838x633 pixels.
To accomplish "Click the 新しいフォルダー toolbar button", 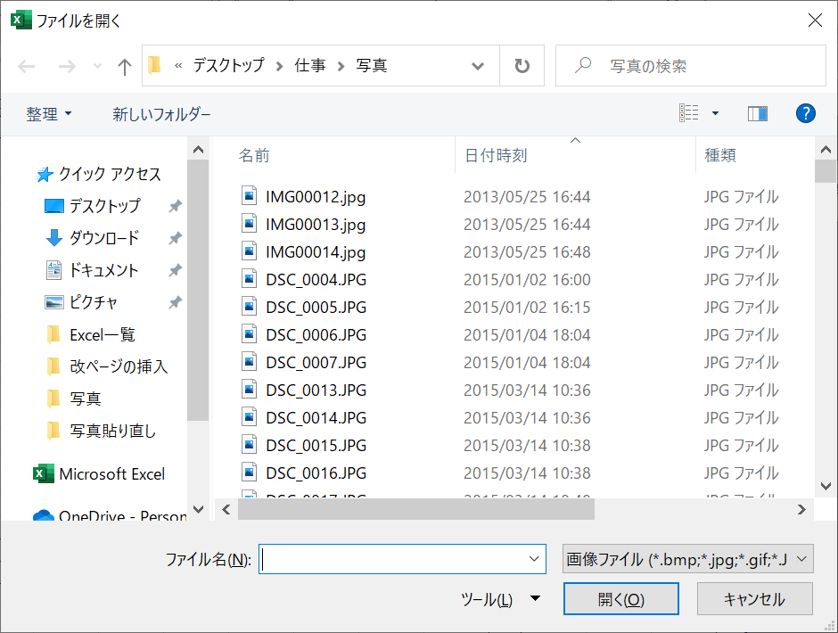I will coord(161,114).
